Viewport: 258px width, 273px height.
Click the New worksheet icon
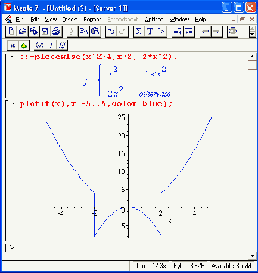coord(11,32)
